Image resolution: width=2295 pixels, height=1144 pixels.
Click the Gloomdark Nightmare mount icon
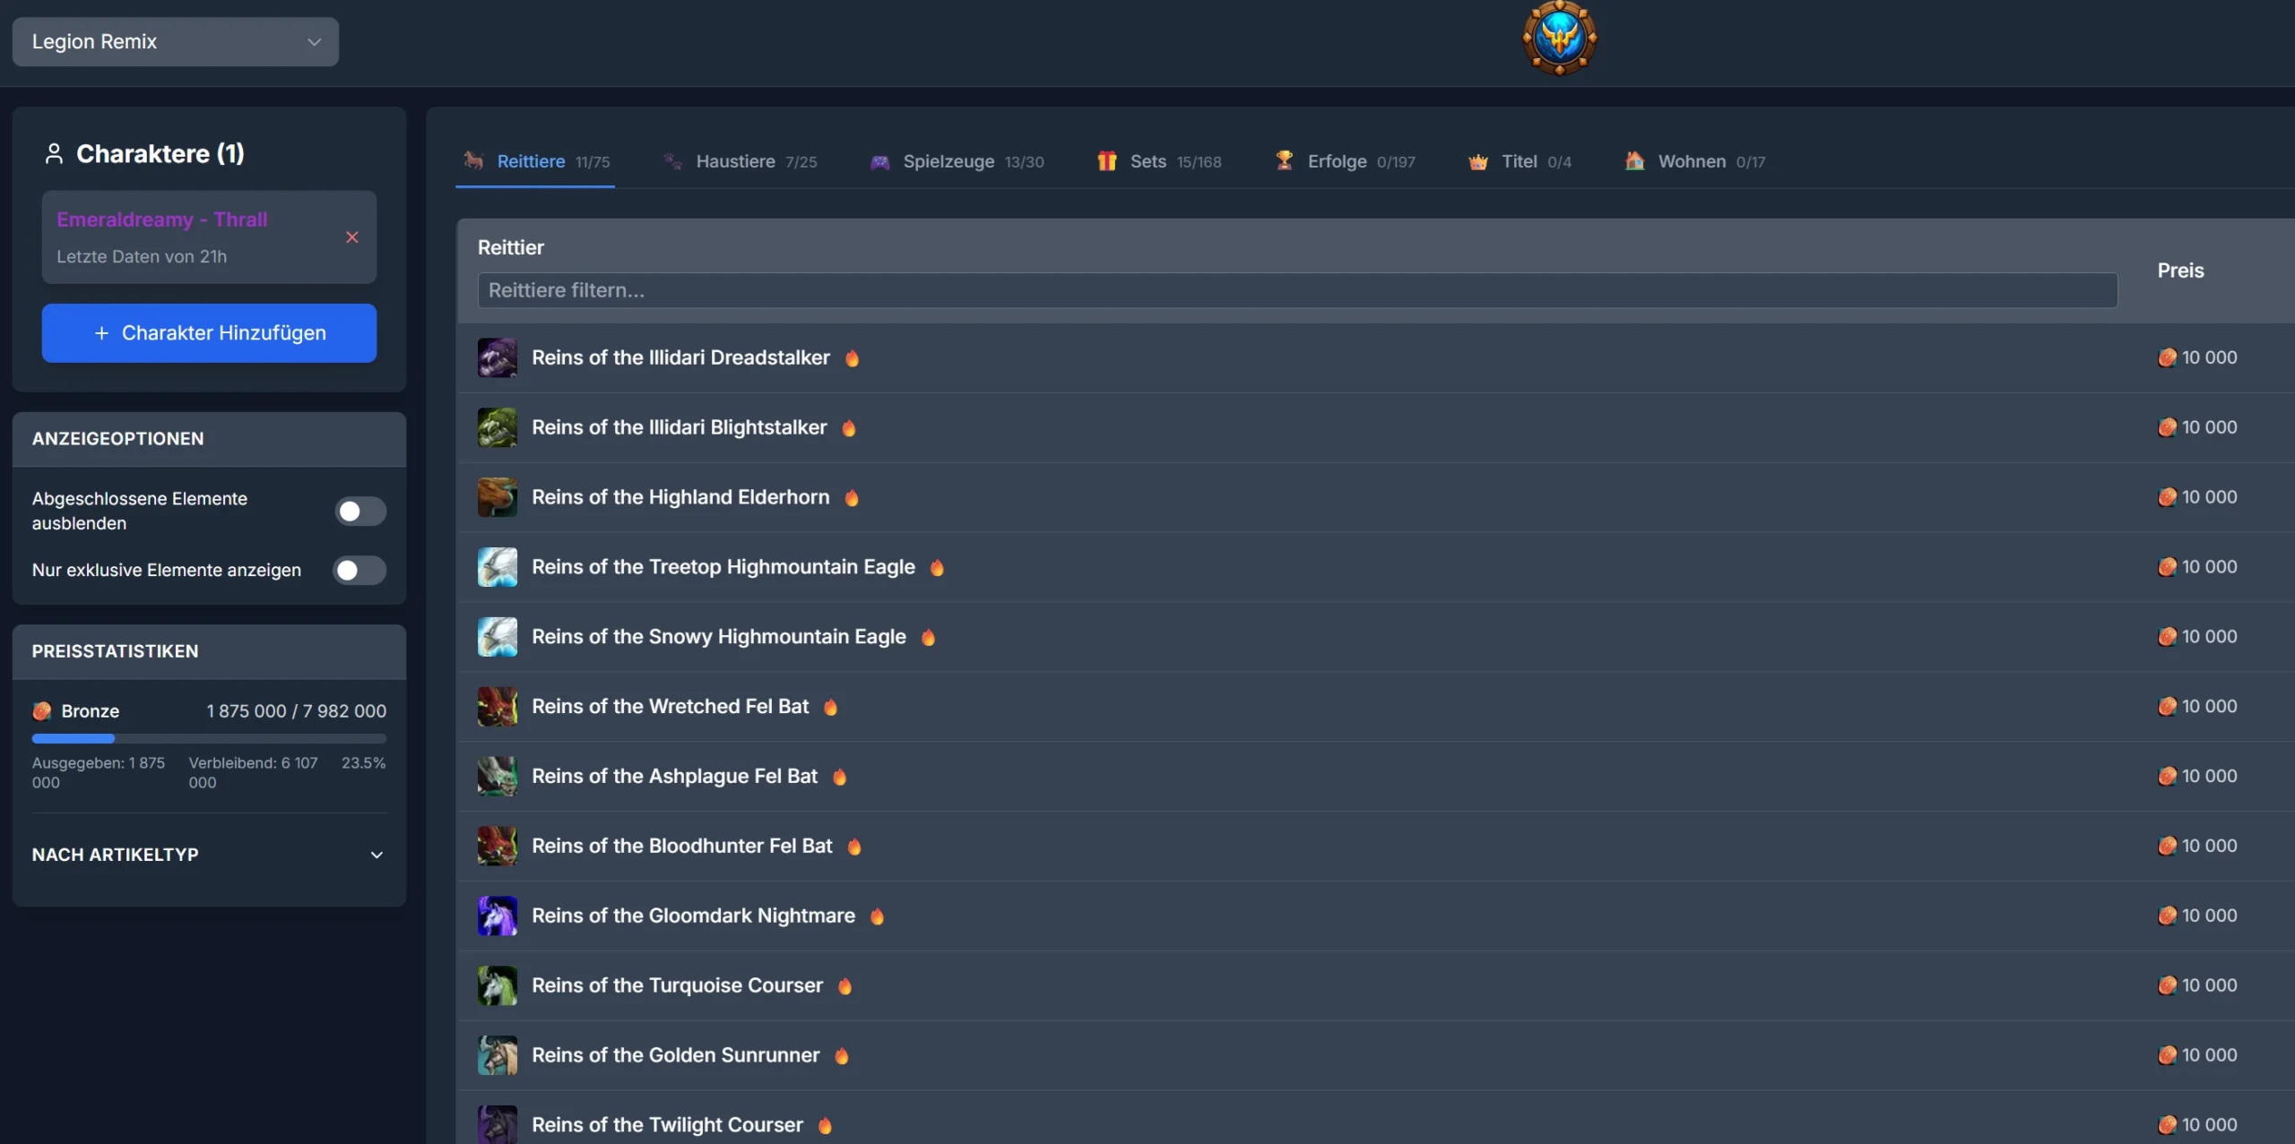[x=497, y=916]
